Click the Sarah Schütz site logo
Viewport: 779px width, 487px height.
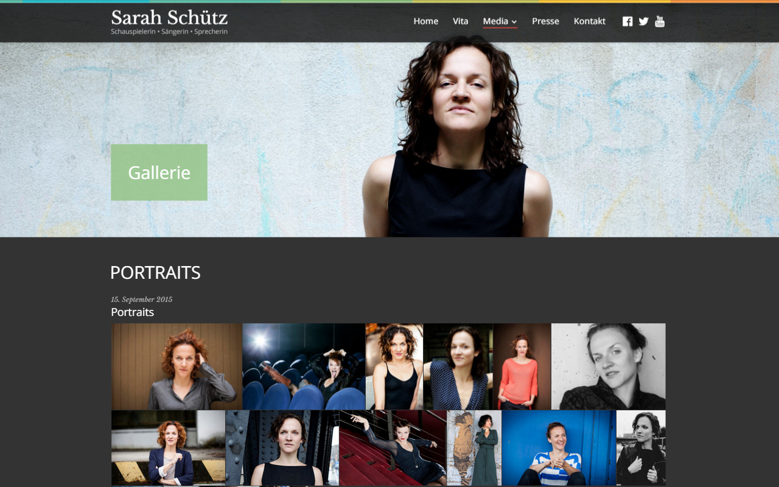169,22
